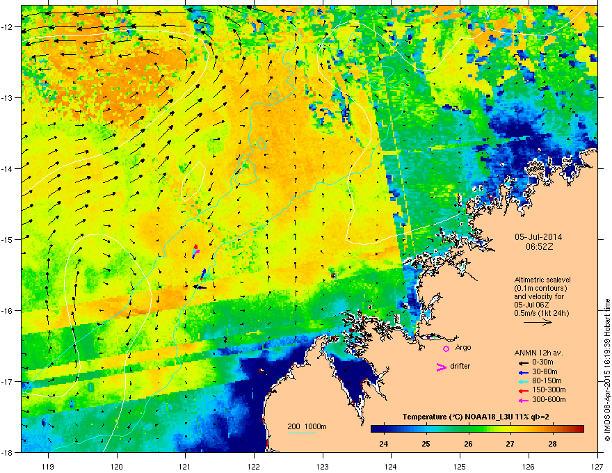
Task: Click the "121" longitude axis label
Action: tap(185, 466)
